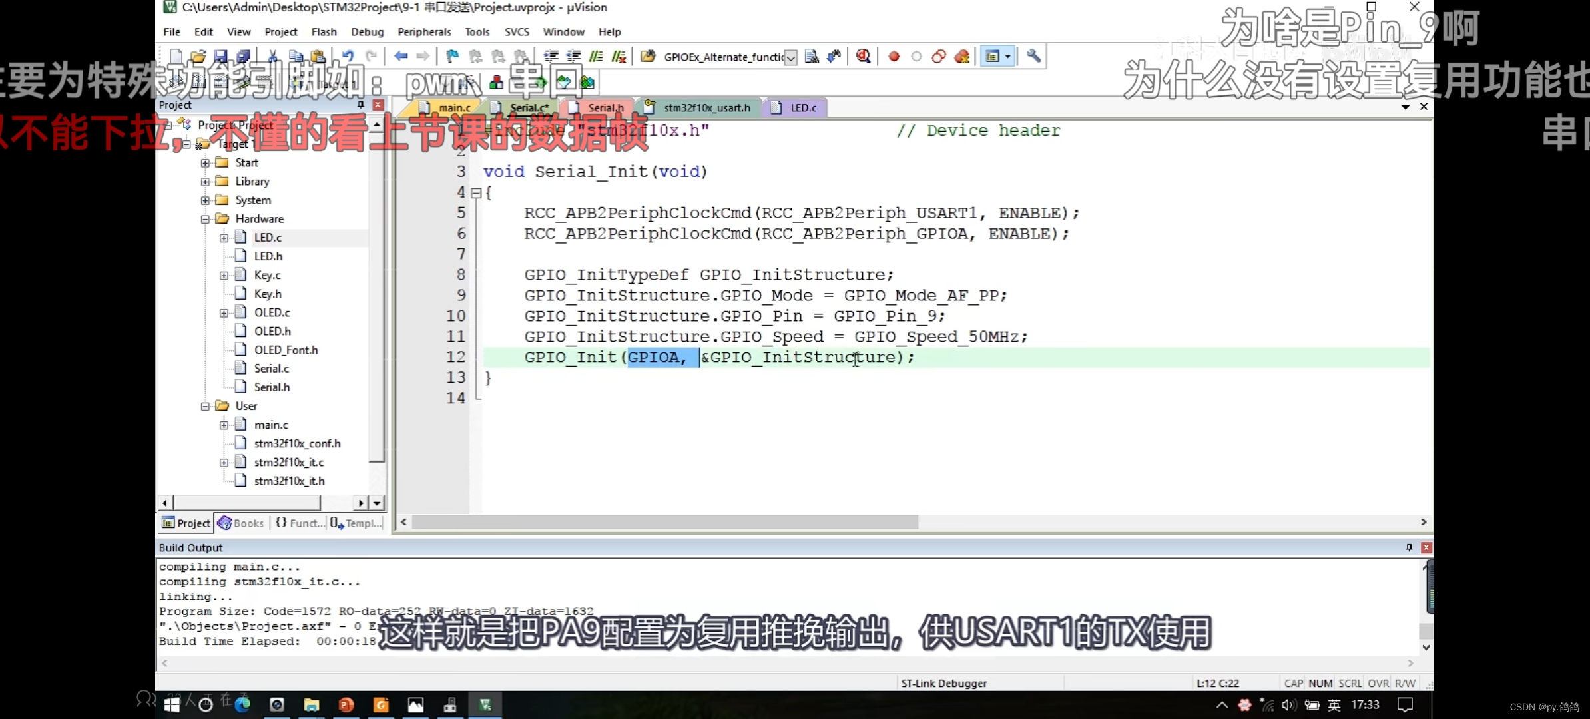Collapse the code fold at line 4
This screenshot has height=719, width=1590.
(x=476, y=193)
